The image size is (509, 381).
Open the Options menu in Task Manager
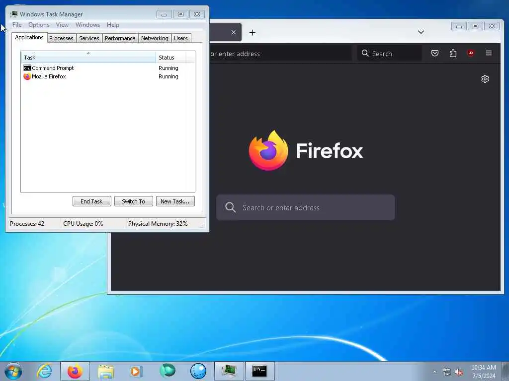[39, 25]
